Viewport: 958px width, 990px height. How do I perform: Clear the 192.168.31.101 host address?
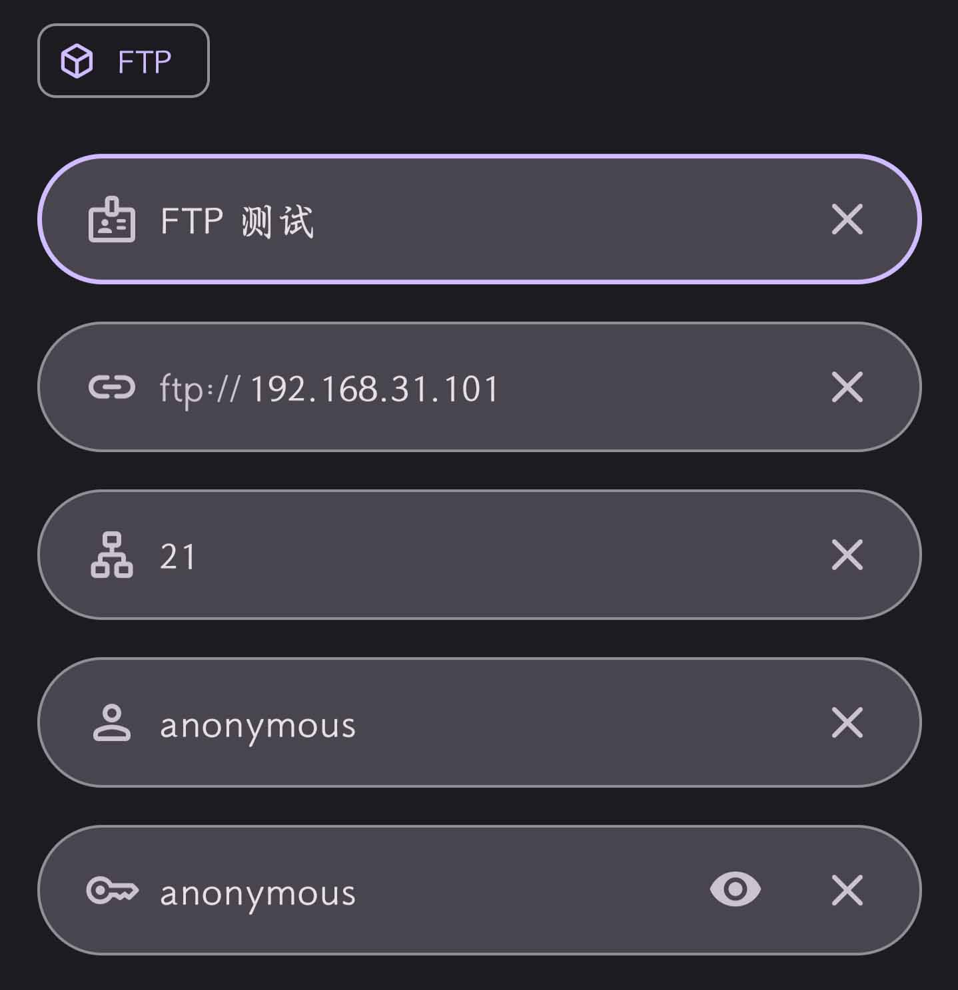(x=847, y=387)
